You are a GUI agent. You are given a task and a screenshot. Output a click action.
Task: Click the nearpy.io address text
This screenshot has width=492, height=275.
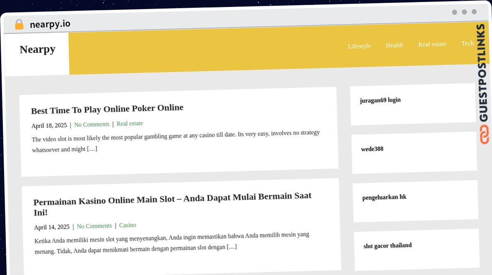click(50, 24)
